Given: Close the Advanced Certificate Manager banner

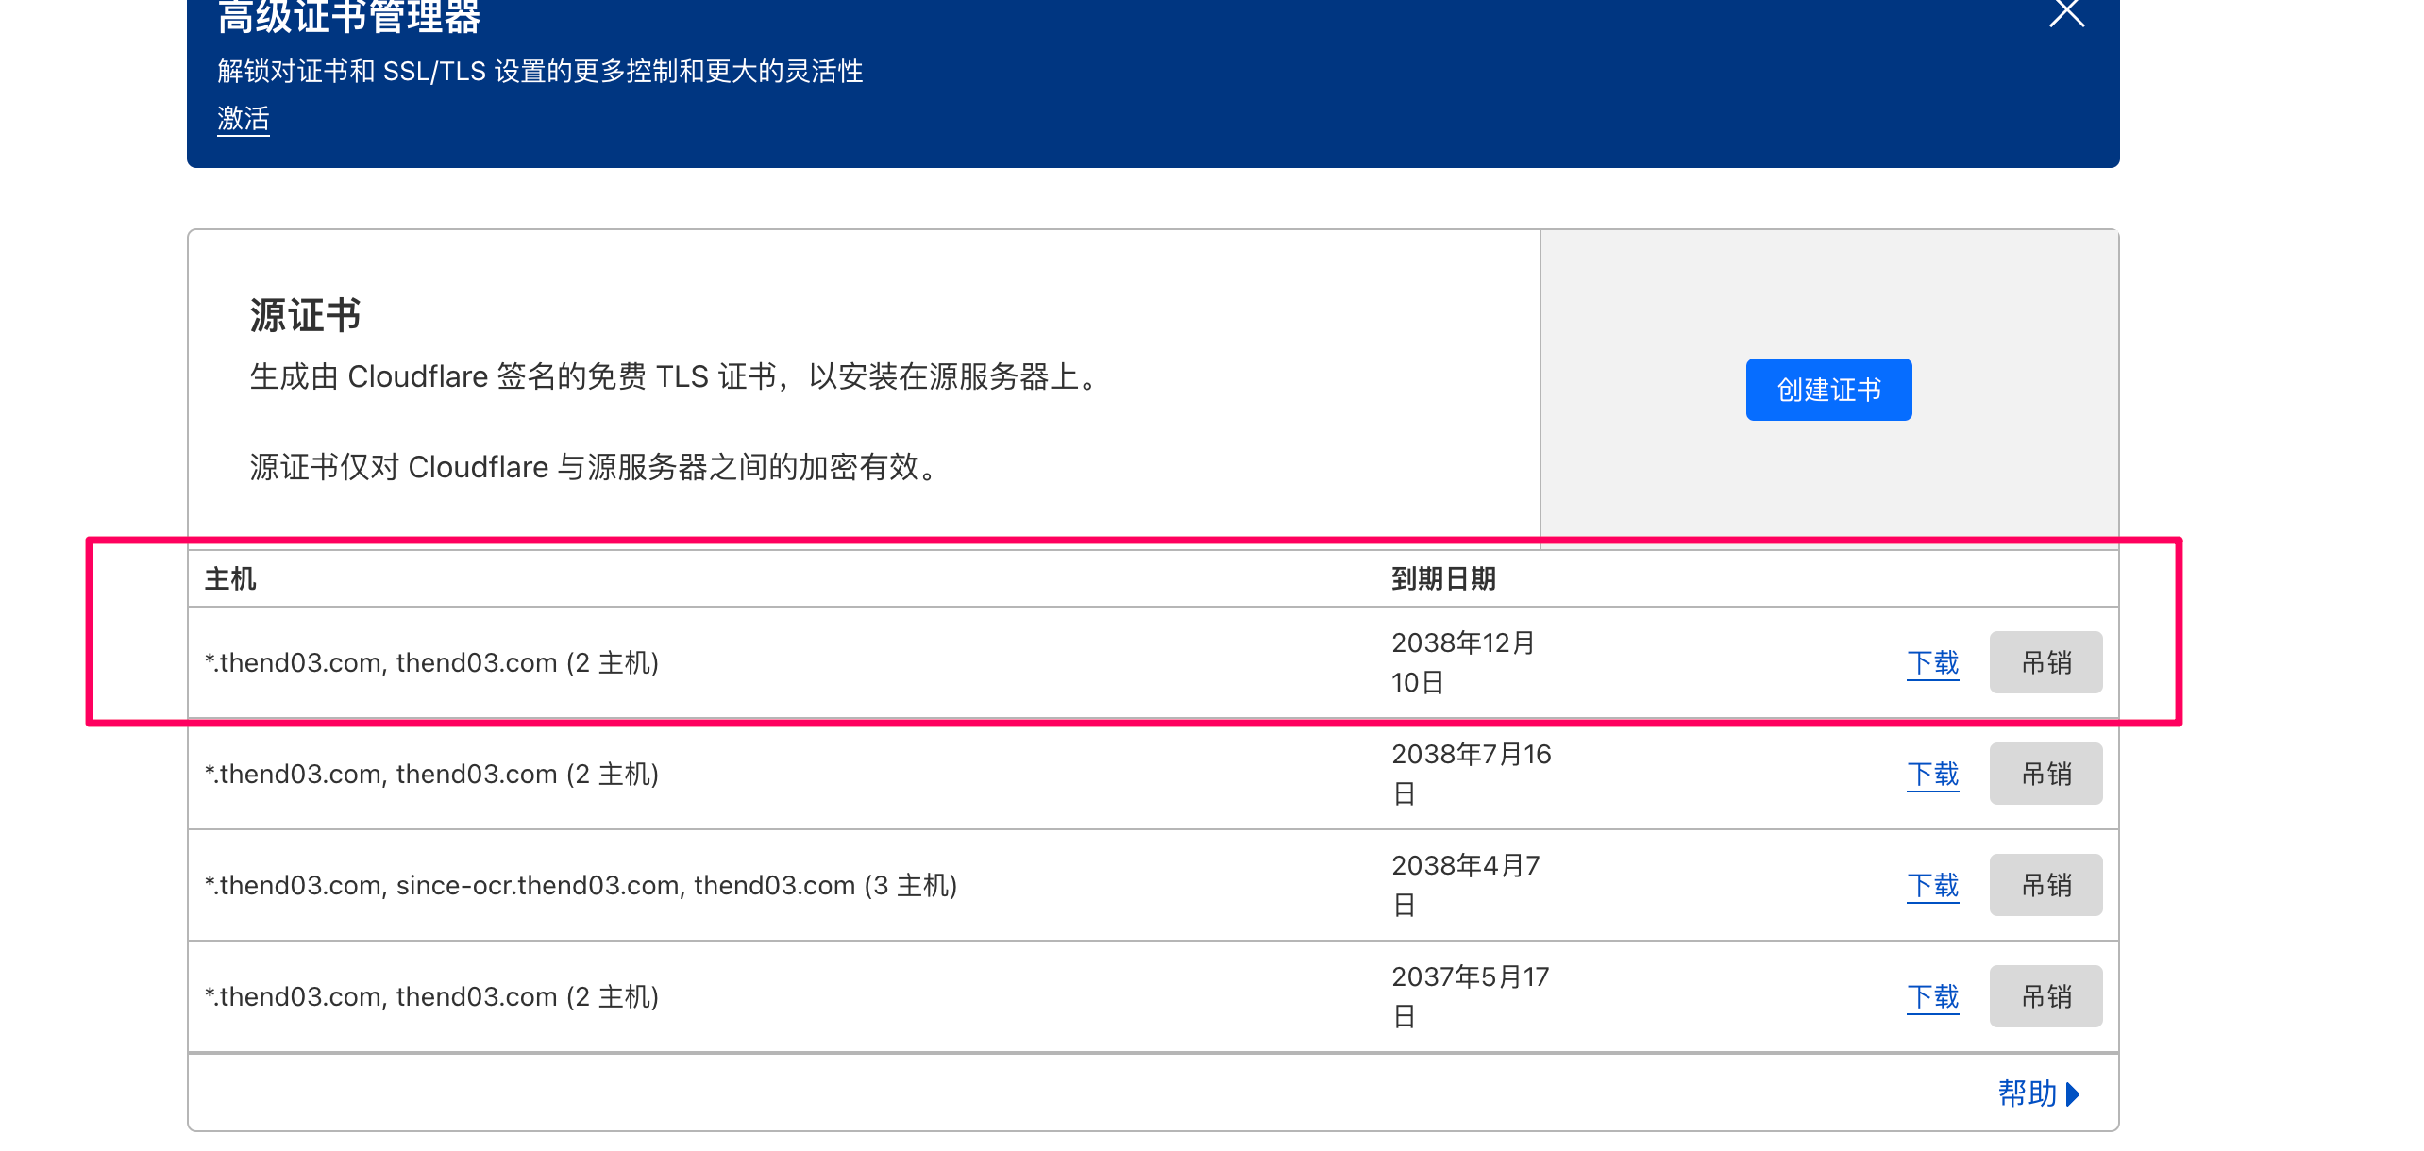Looking at the screenshot, I should click(x=2066, y=11).
